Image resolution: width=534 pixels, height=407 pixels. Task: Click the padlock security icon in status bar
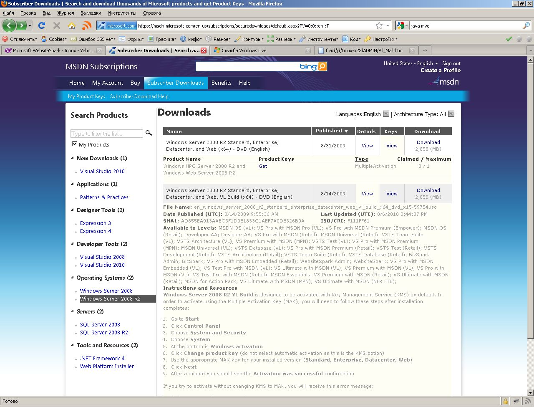tap(505, 402)
